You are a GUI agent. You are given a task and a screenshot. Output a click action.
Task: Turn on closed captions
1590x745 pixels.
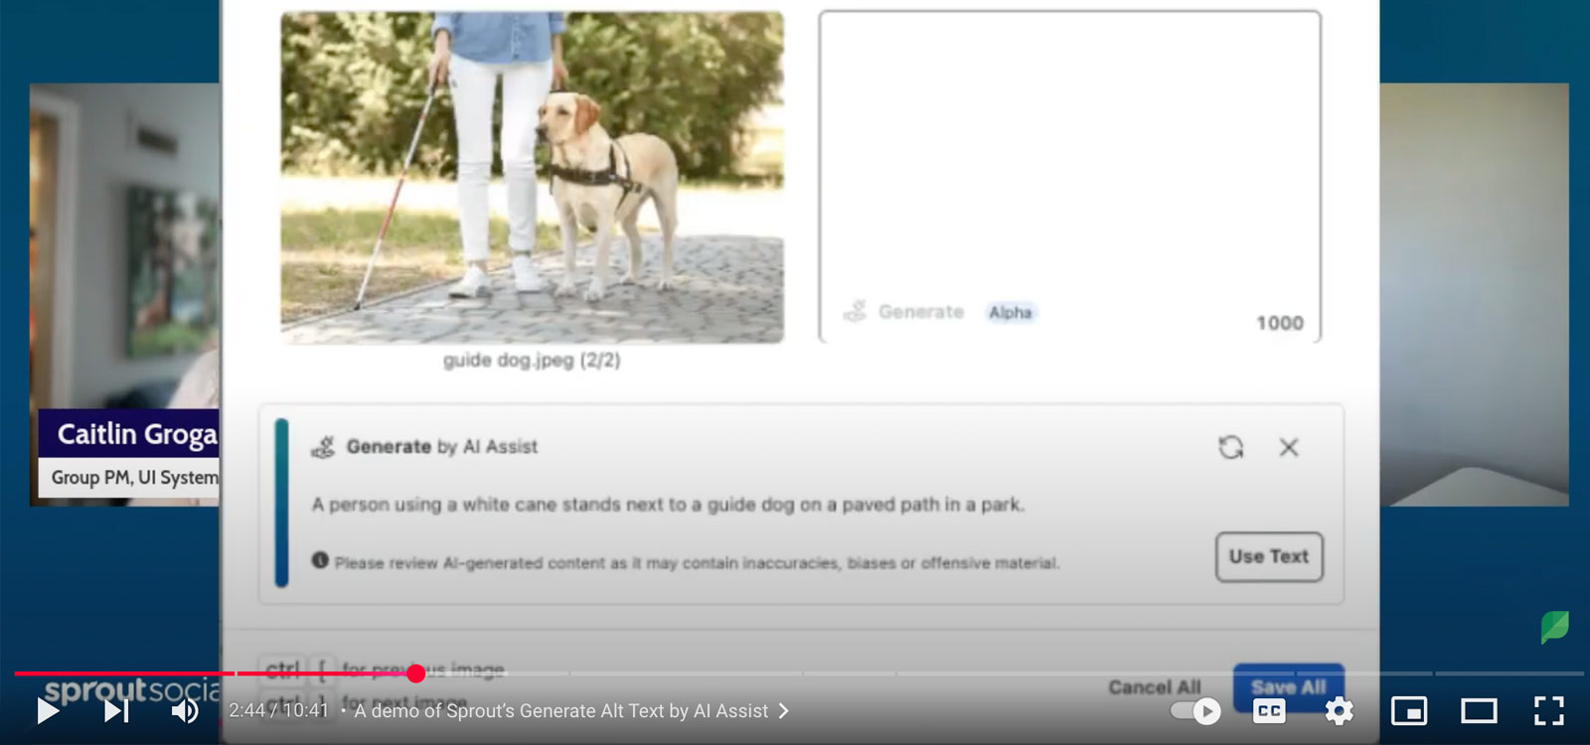point(1269,711)
